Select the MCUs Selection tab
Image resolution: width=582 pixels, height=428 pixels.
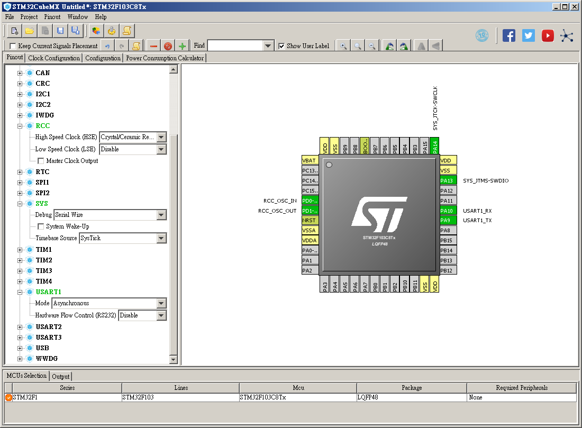point(27,376)
